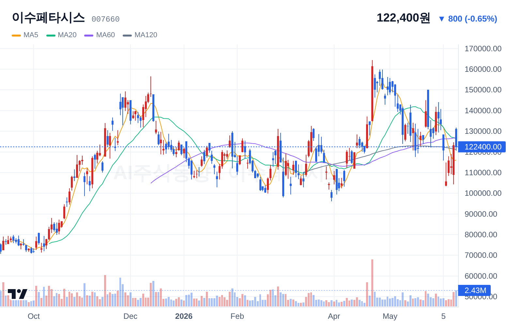This screenshot has width=509, height=325.
Task: Click the ticker code 007660
Action: [105, 19]
